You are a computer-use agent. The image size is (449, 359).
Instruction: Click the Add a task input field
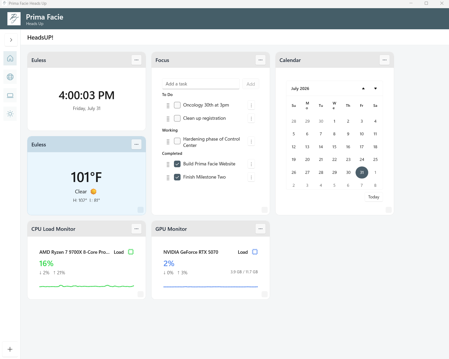(x=201, y=84)
